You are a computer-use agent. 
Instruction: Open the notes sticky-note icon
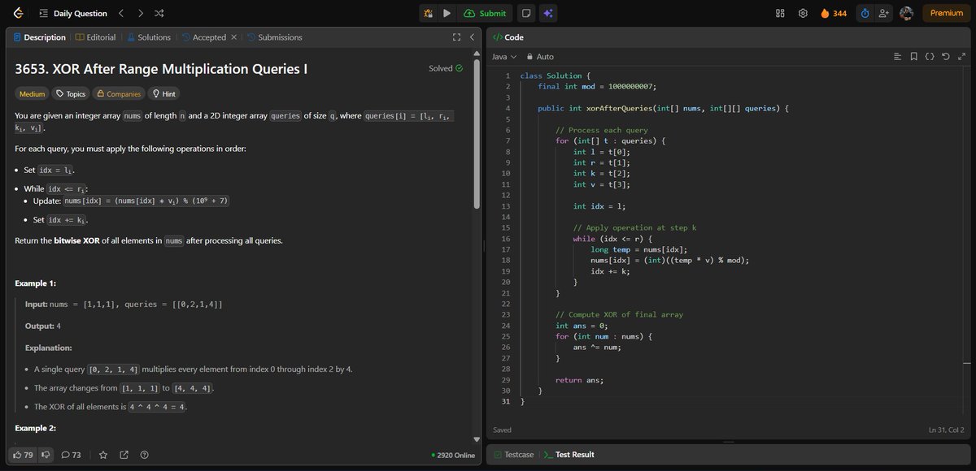tap(526, 13)
